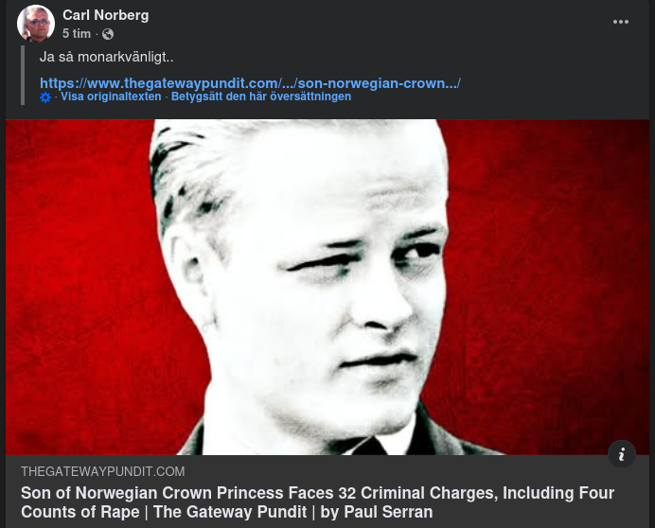
Task: Click 'Betygsätt den här översättningen' link
Action: [x=261, y=97]
